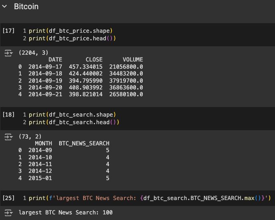
Task: Select date 2014-09-20 in output
Action: click(x=45, y=87)
